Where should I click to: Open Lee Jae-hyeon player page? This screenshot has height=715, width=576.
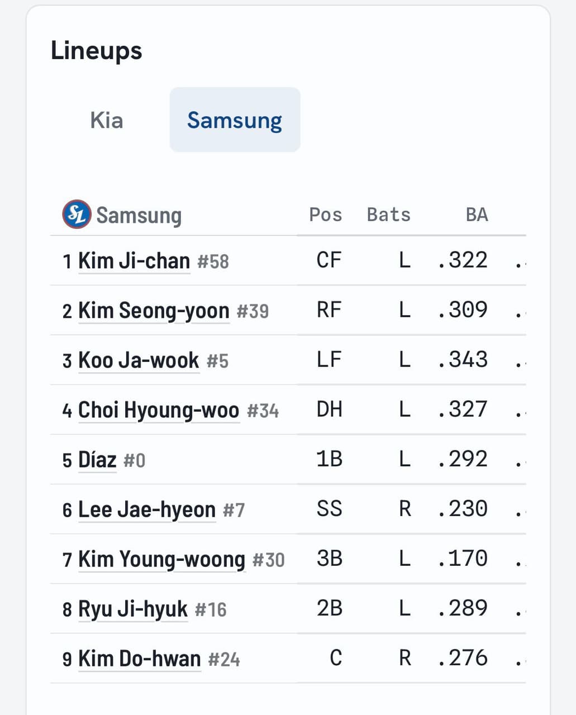(147, 509)
